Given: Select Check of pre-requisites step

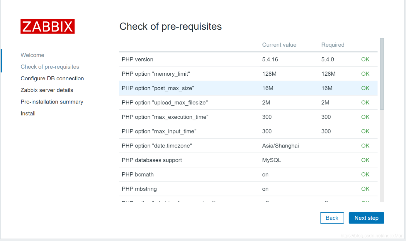Looking at the screenshot, I should 50,67.
